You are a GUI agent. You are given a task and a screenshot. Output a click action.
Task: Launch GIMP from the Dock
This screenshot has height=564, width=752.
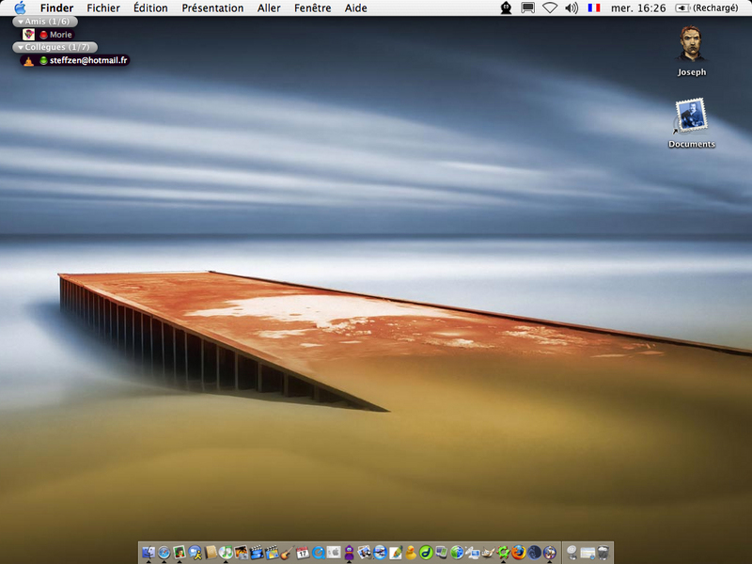(487, 553)
